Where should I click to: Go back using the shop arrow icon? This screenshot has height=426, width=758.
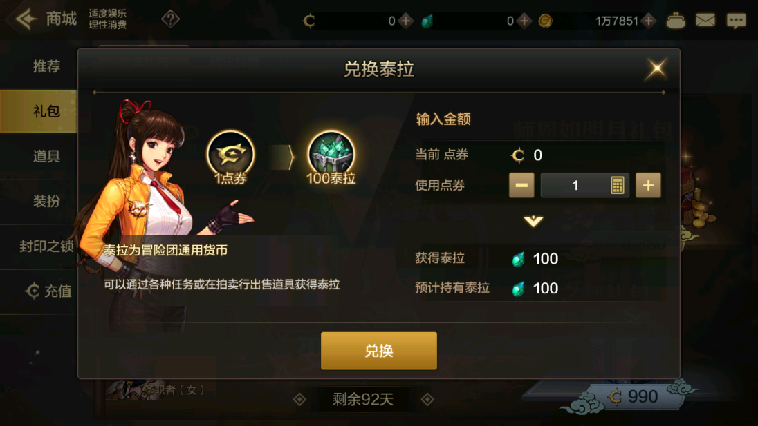26,19
